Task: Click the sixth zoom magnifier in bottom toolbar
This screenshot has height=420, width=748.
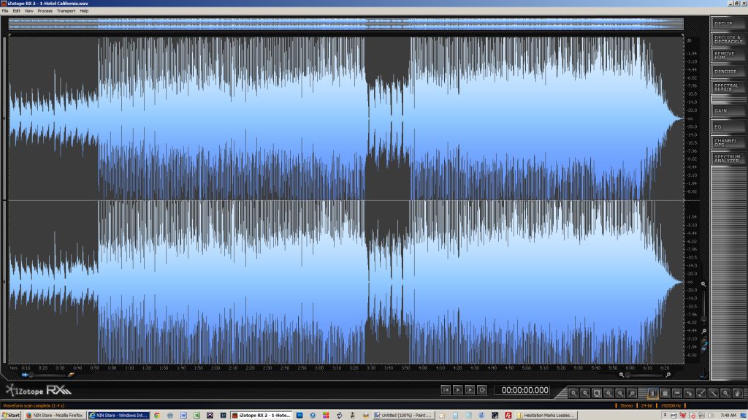Action: point(632,393)
